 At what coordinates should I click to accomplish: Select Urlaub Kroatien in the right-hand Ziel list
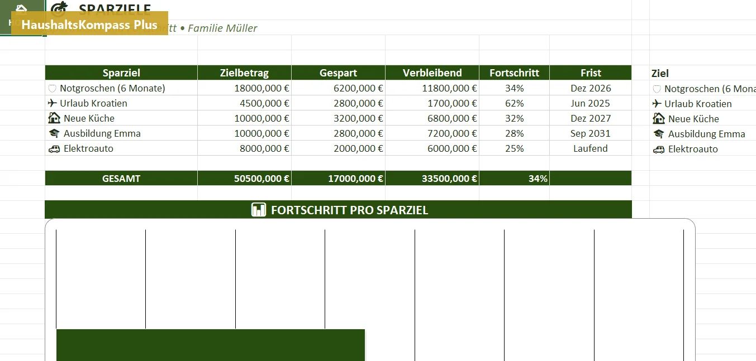698,104
